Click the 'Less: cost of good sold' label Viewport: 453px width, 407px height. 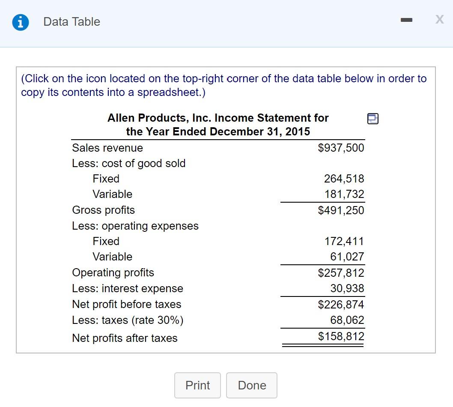coord(128,163)
